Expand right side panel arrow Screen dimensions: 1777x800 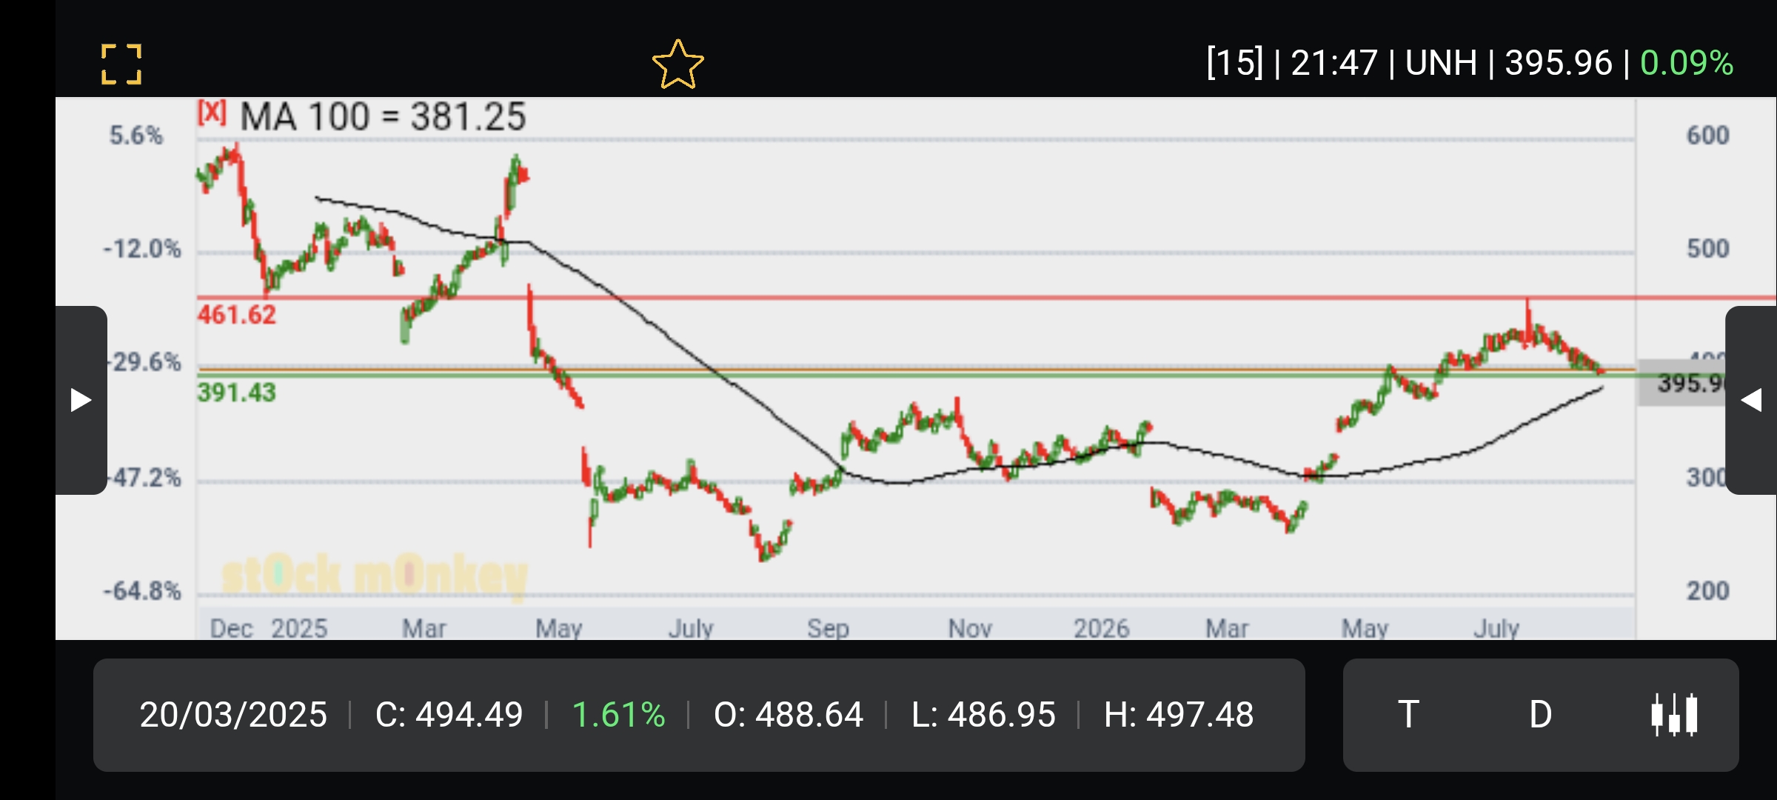(x=1751, y=400)
